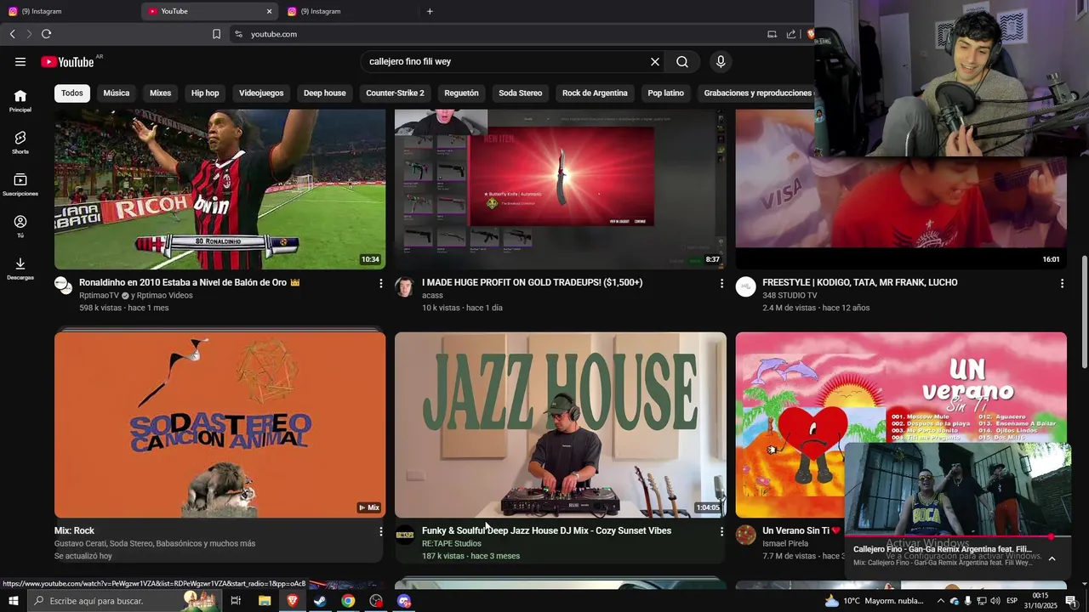1089x612 pixels.
Task: Click the install/cast icon in address bar
Action: (772, 34)
